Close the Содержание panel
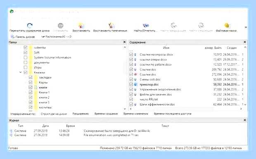 [x=245, y=42]
